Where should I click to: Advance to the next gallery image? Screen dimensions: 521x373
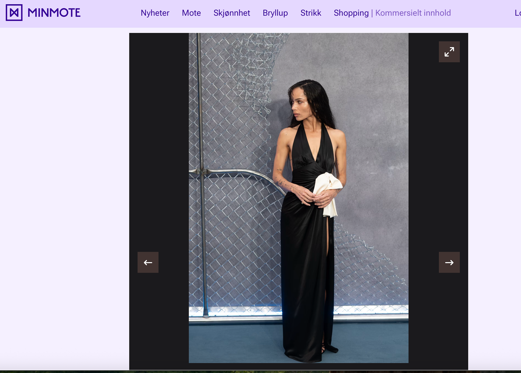coord(449,262)
